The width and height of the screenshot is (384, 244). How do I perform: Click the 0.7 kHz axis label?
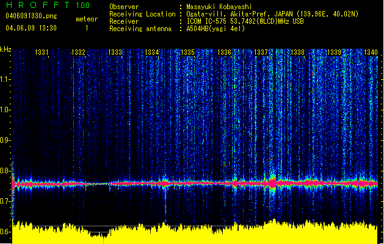click(x=5, y=201)
